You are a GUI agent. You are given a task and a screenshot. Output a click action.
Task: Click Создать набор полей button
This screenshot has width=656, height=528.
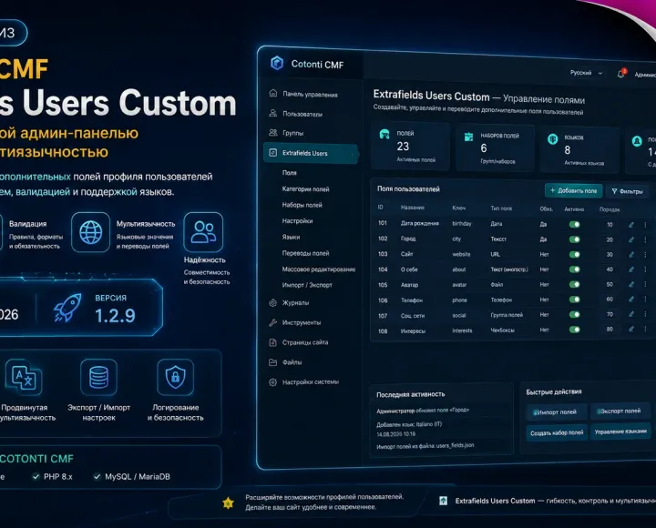tap(557, 432)
